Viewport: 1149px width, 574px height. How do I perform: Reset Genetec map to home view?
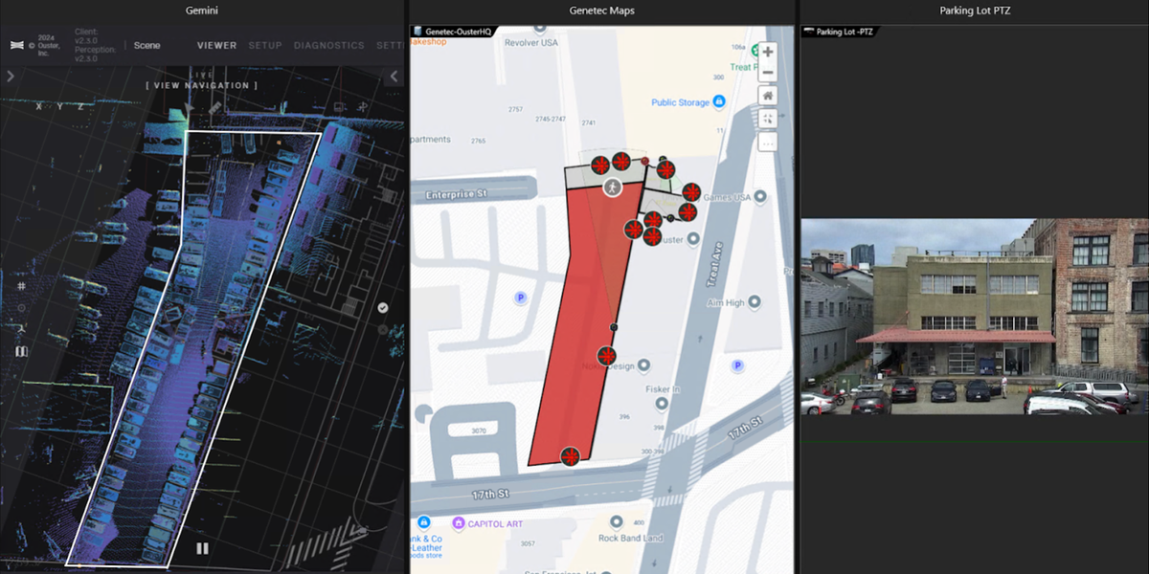[767, 96]
